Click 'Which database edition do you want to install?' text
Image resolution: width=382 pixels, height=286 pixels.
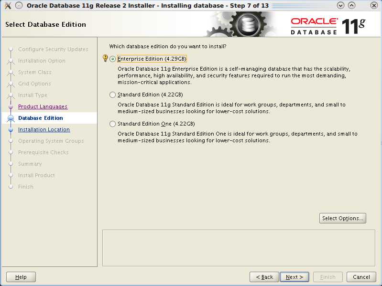coord(168,46)
